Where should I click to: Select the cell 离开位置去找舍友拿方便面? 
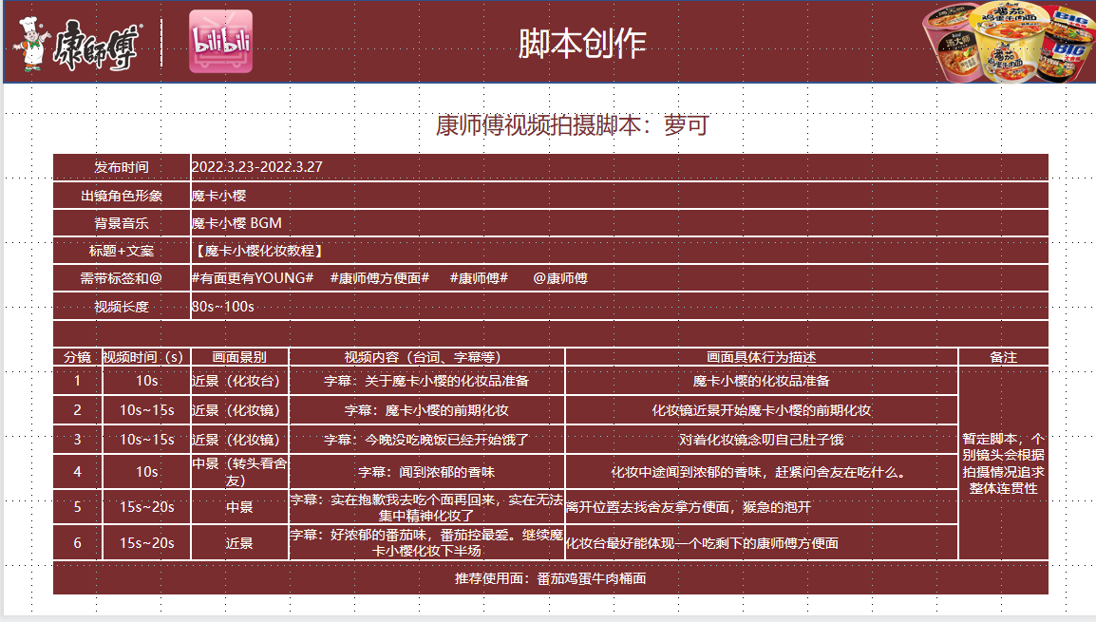(761, 507)
